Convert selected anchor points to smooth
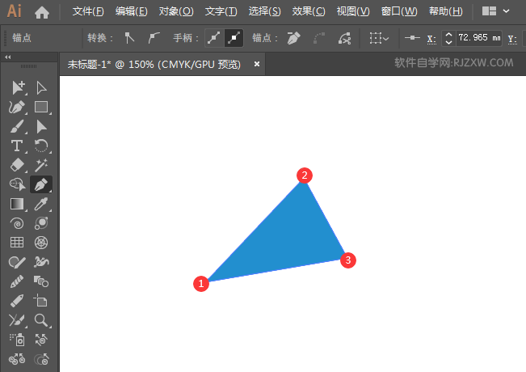The width and height of the screenshot is (526, 372). point(154,38)
